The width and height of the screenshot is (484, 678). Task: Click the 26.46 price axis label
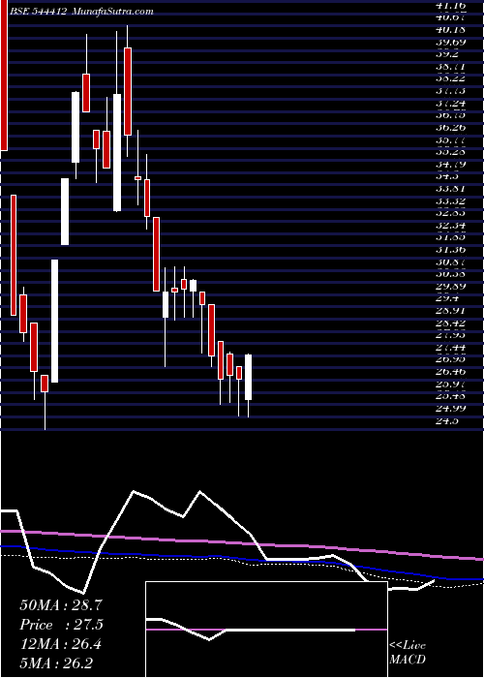(x=450, y=371)
